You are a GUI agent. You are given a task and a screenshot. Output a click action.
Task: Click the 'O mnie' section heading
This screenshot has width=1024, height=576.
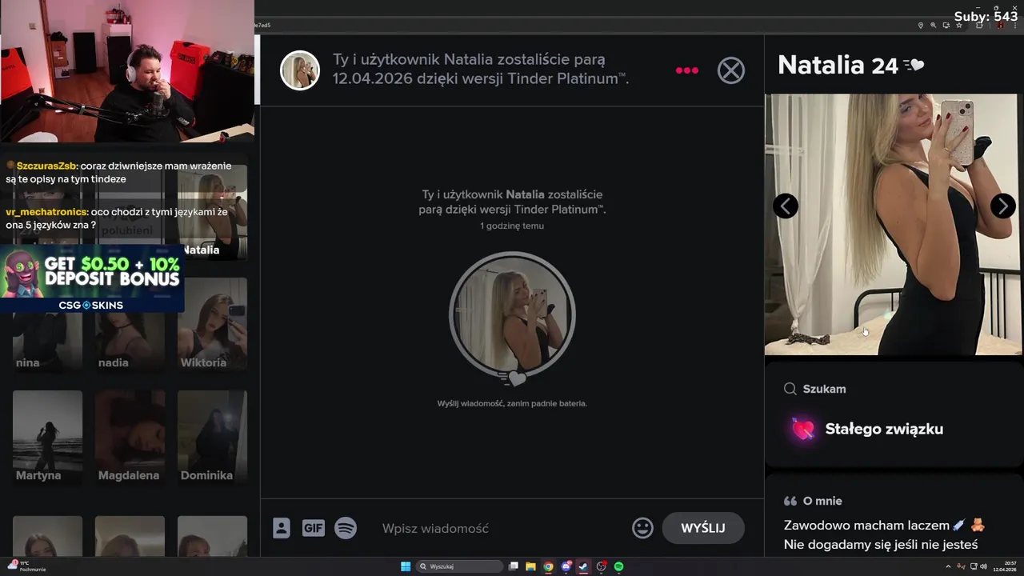coord(822,501)
